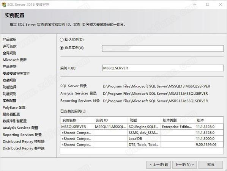Click the 功能 column header
The image size is (227, 171).
pos(144,120)
